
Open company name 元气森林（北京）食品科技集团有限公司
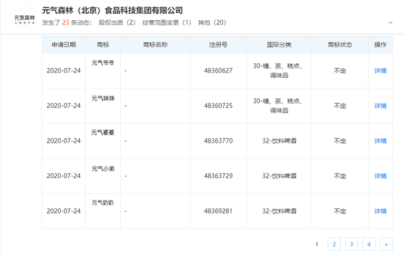click(x=113, y=11)
